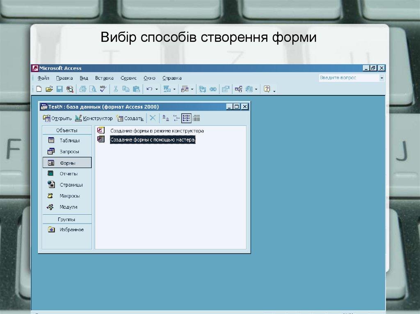
Task: Open the Сервис menu
Action: pos(128,77)
